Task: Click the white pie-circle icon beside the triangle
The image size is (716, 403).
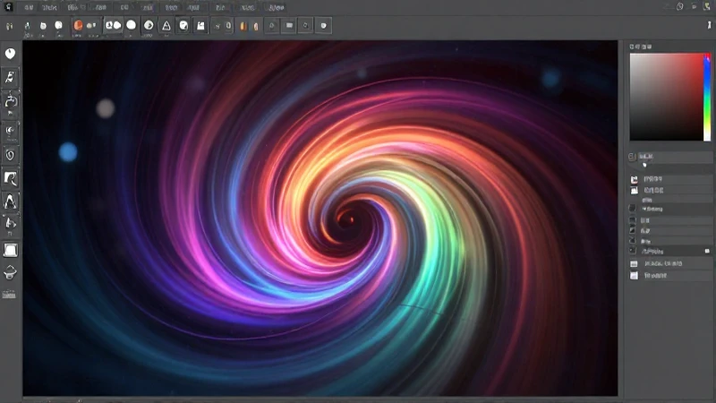Action: pyautogui.click(x=183, y=26)
